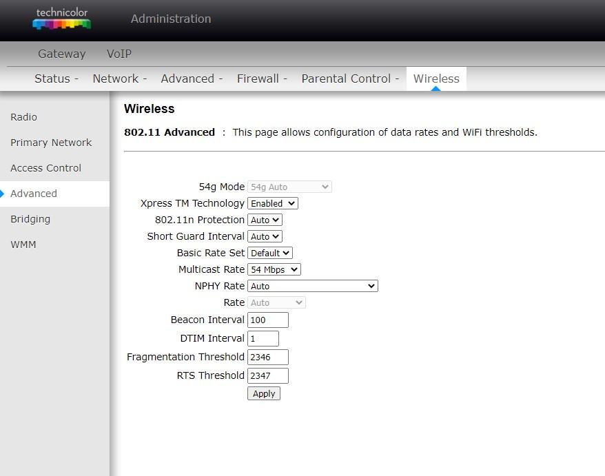Open the disabled Rate dropdown

pyautogui.click(x=276, y=303)
